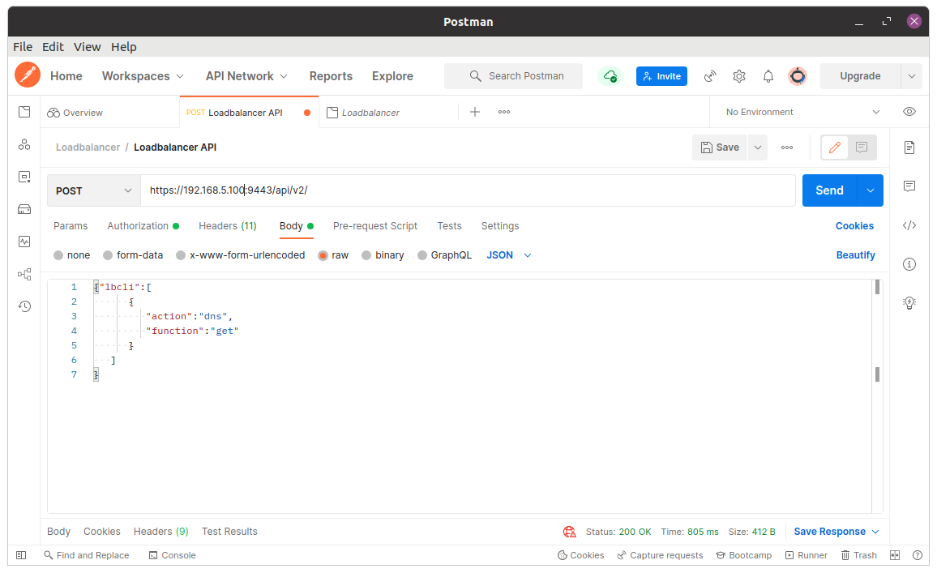Viewport: 937px width, 573px height.
Task: Click the Invite button
Action: [661, 76]
